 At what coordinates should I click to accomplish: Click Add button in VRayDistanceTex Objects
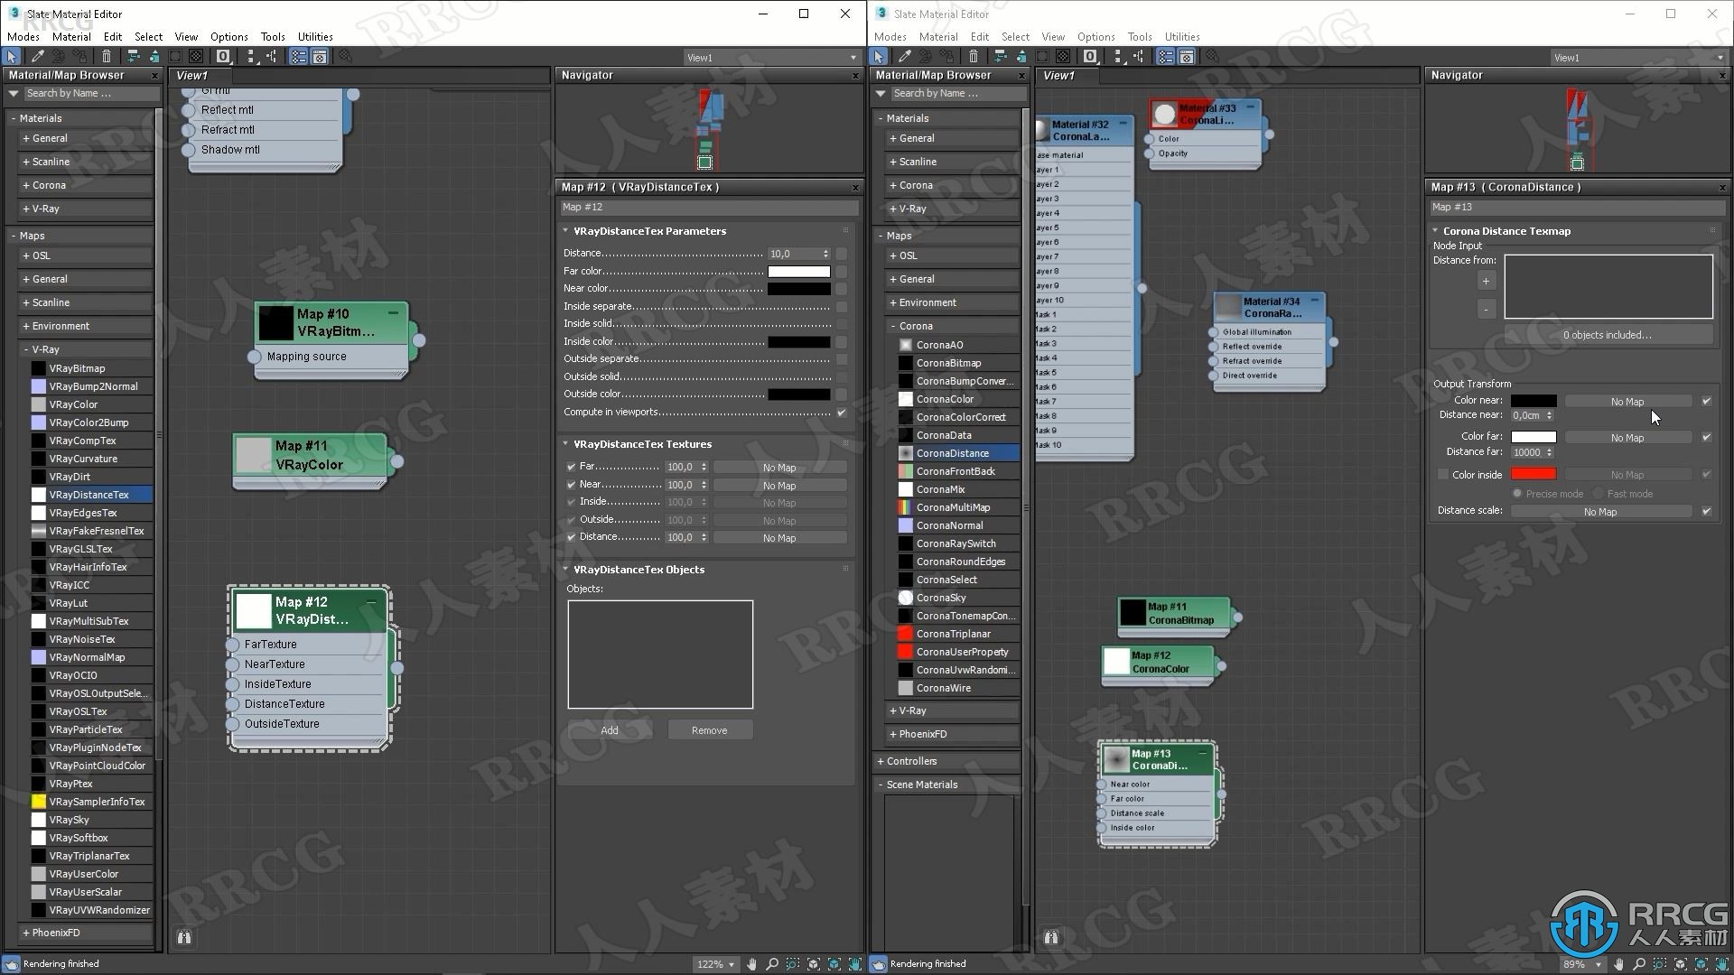(x=609, y=729)
